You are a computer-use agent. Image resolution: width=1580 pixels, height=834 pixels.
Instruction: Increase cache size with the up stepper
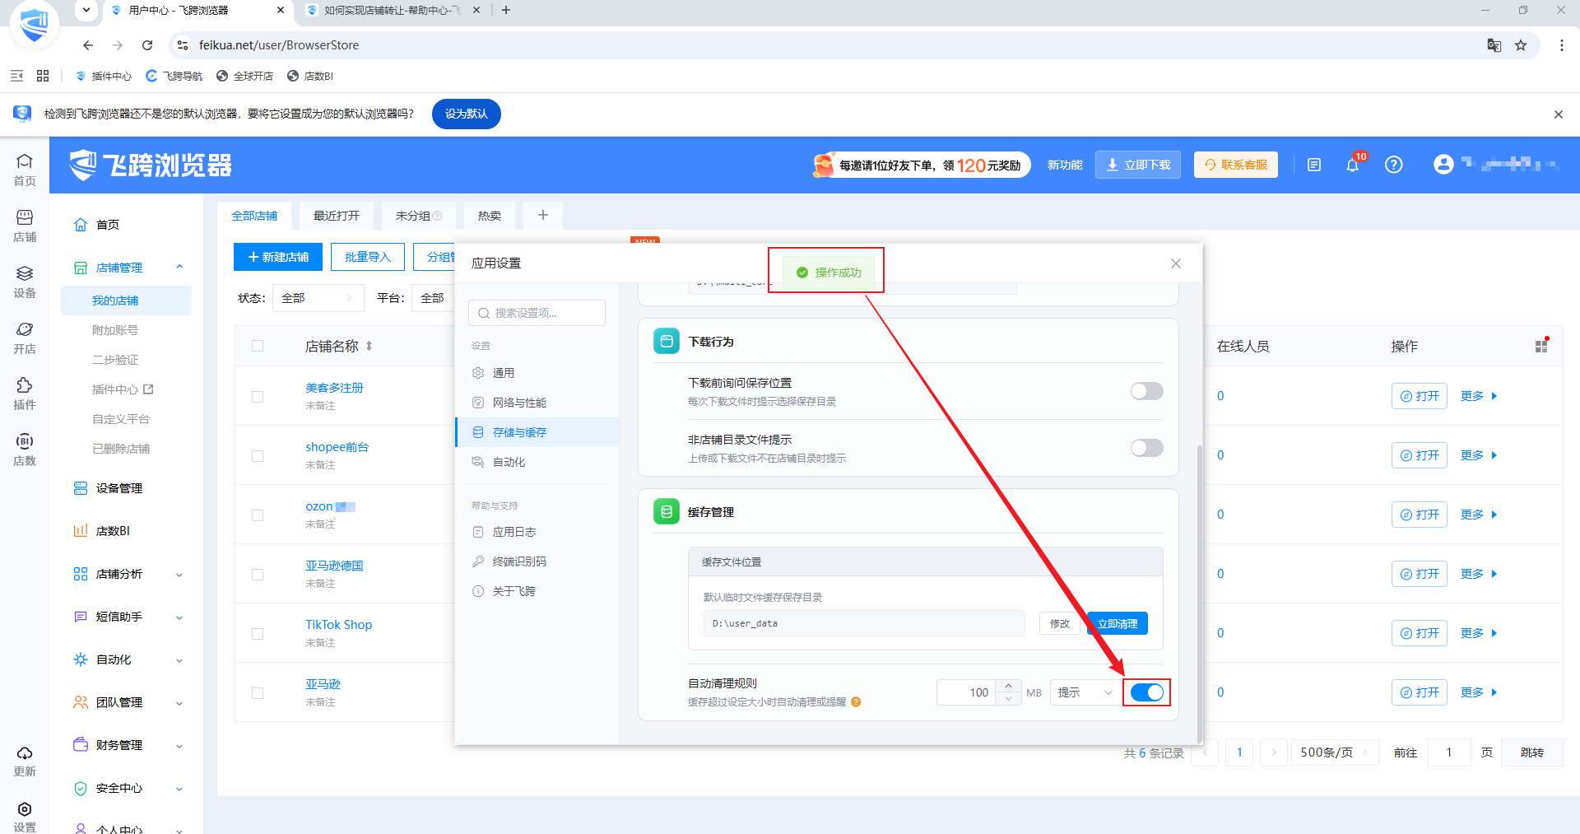point(1008,687)
